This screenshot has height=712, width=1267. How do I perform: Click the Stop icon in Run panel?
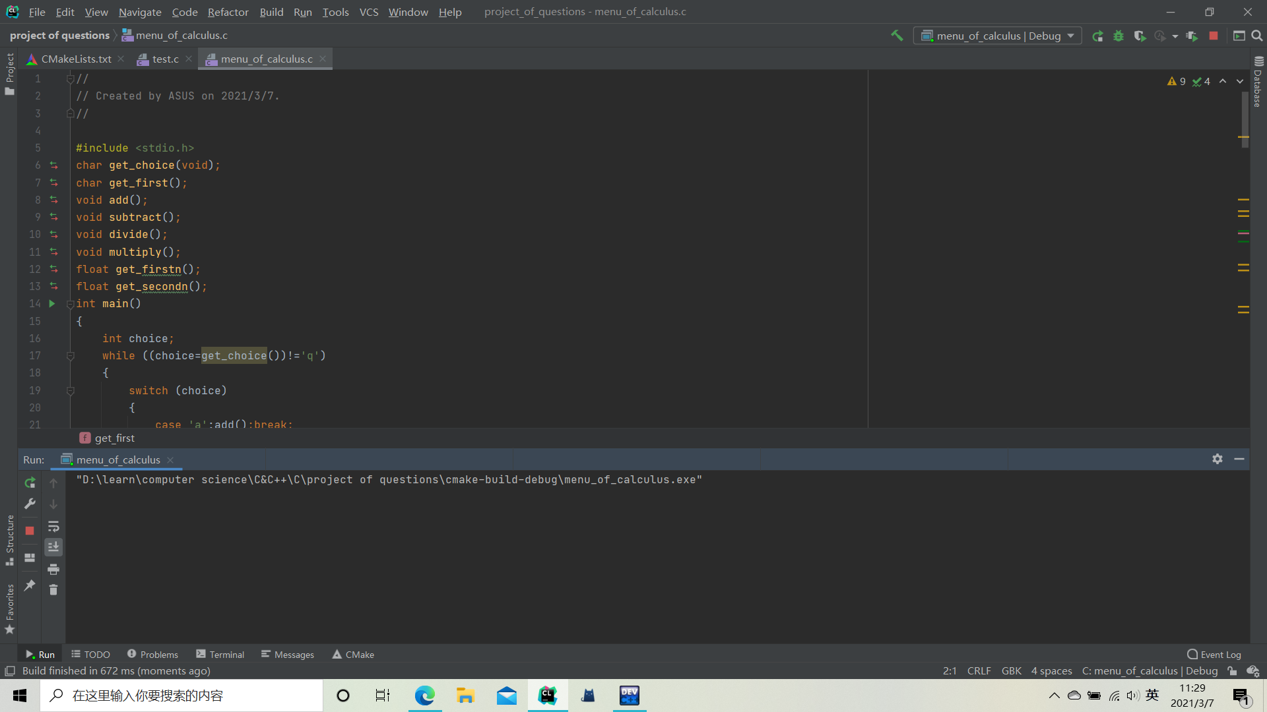tap(30, 531)
